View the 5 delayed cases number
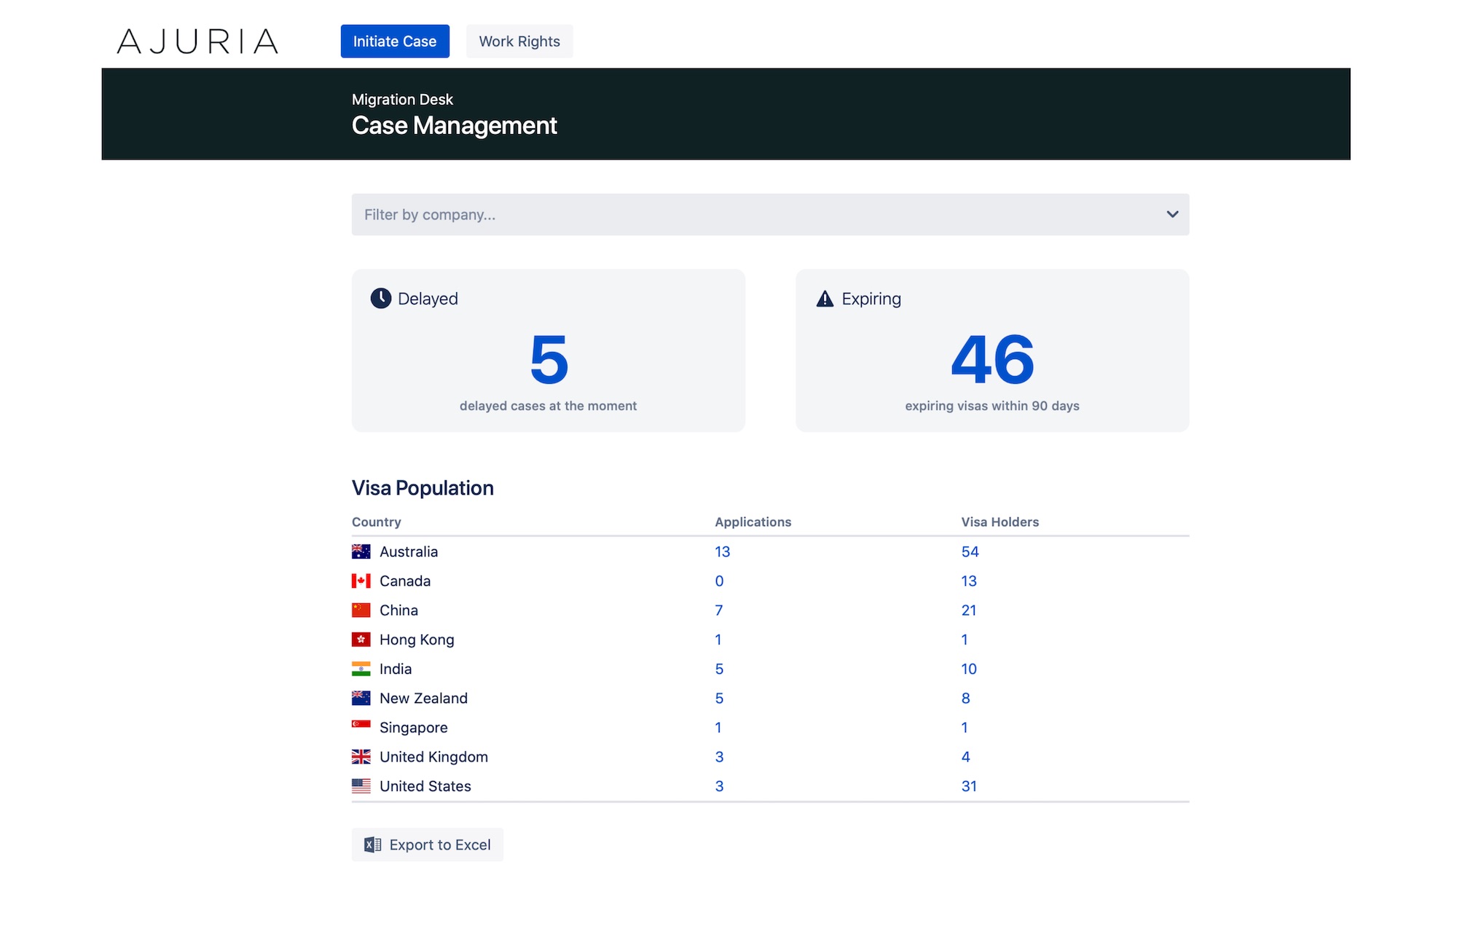Viewport: 1457px width, 942px height. pyautogui.click(x=549, y=359)
